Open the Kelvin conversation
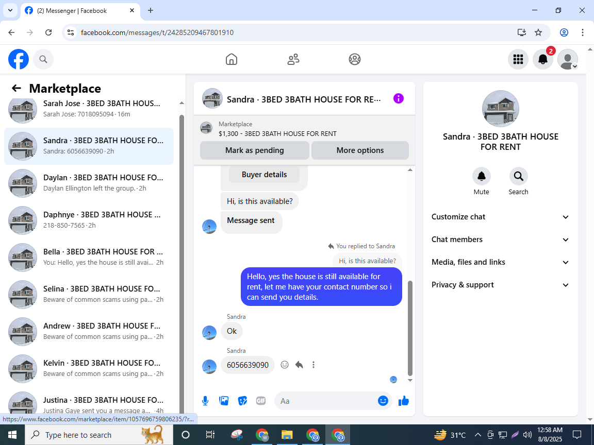594x445 pixels. click(x=89, y=369)
